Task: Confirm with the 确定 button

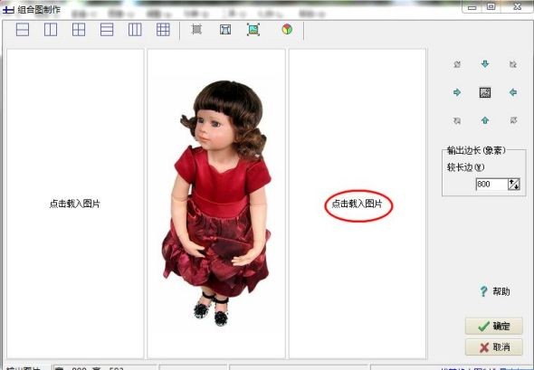Action: tap(494, 326)
